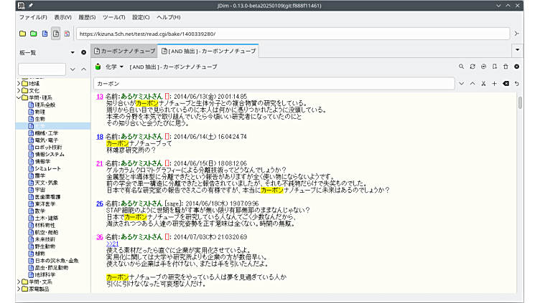Clear search text with the backspace icon

pyautogui.click(x=506, y=84)
